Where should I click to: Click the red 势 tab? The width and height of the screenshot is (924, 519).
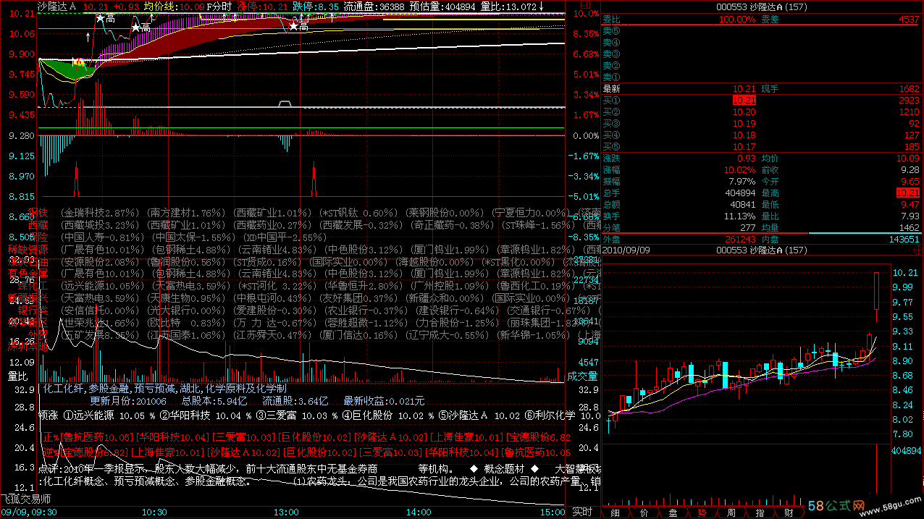coord(702,512)
